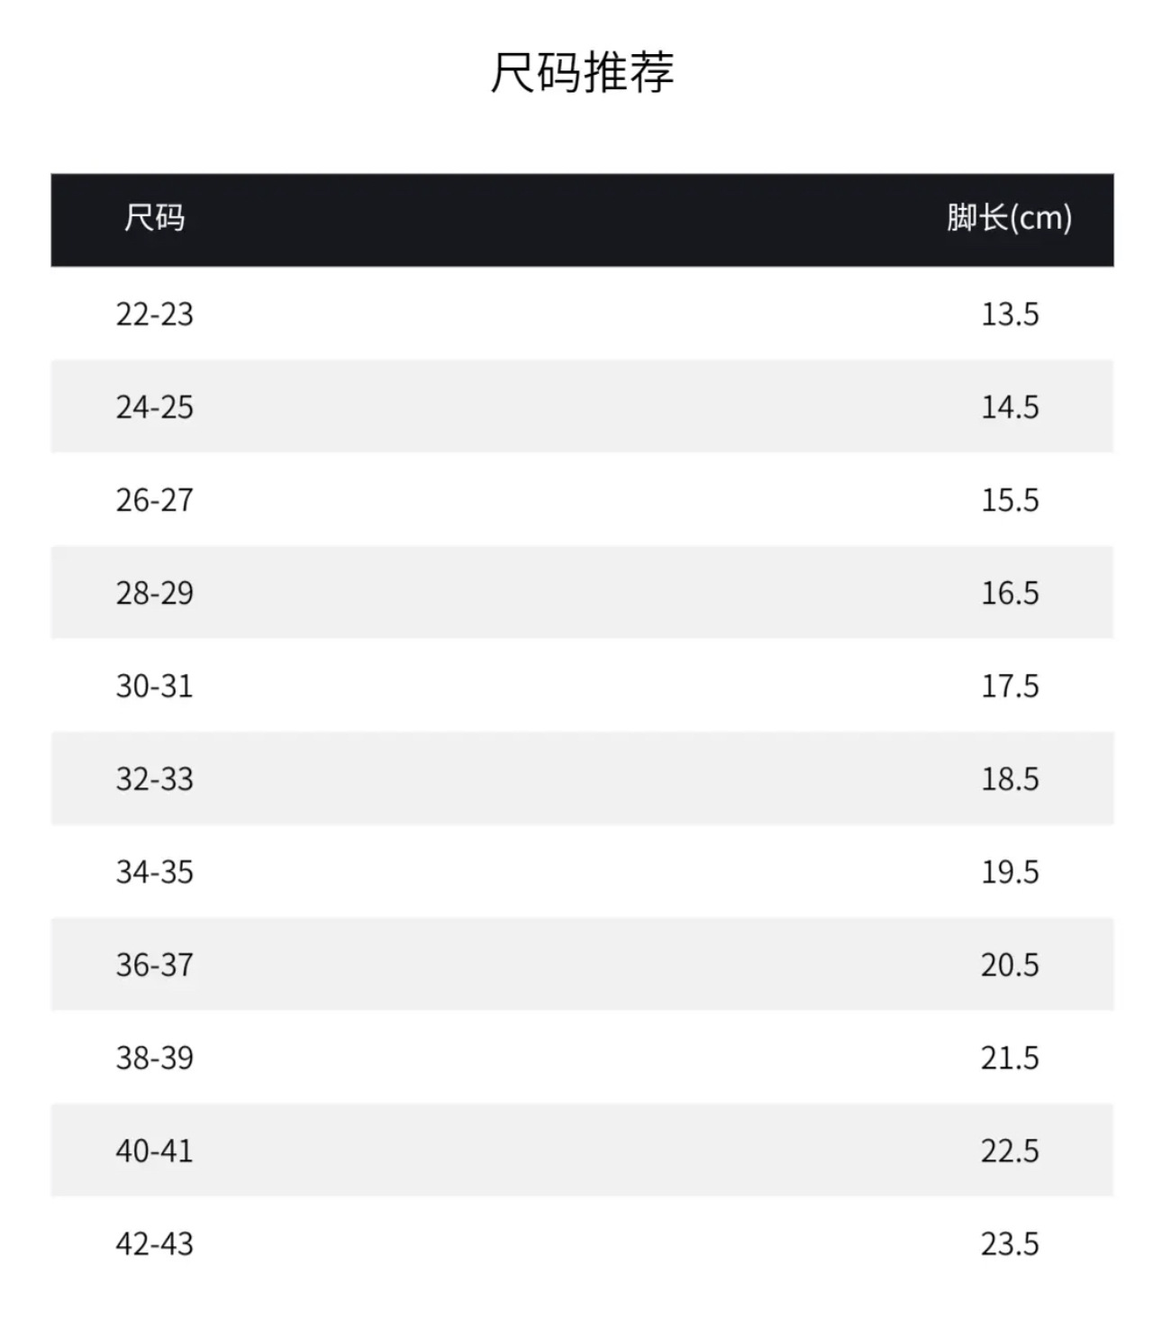Click the 尺码推荐 title text
The image size is (1162, 1337).
(x=582, y=72)
